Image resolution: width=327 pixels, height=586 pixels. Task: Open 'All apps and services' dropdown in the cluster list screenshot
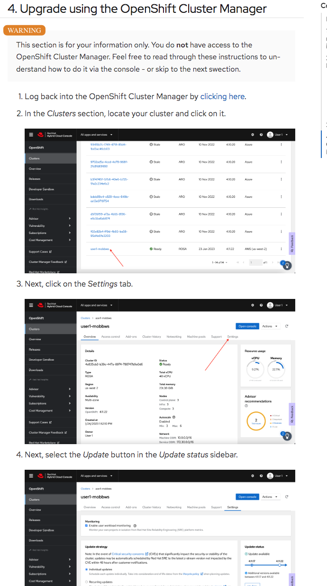[97, 135]
